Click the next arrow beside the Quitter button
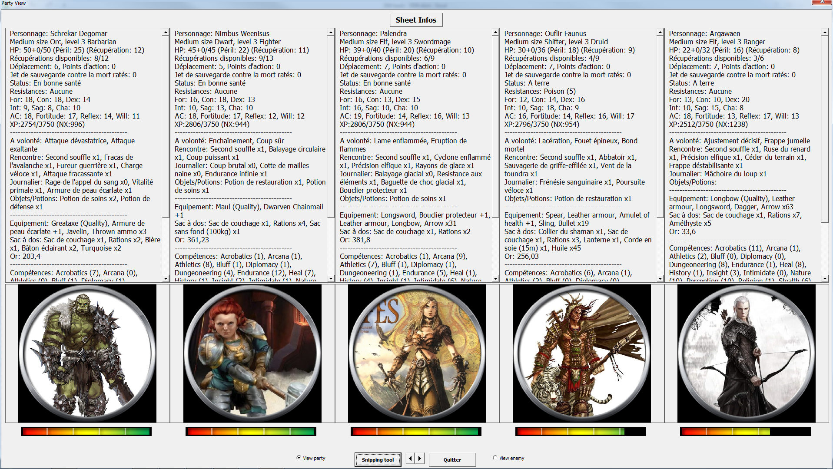Viewport: 833px width, 469px height. [x=420, y=458]
